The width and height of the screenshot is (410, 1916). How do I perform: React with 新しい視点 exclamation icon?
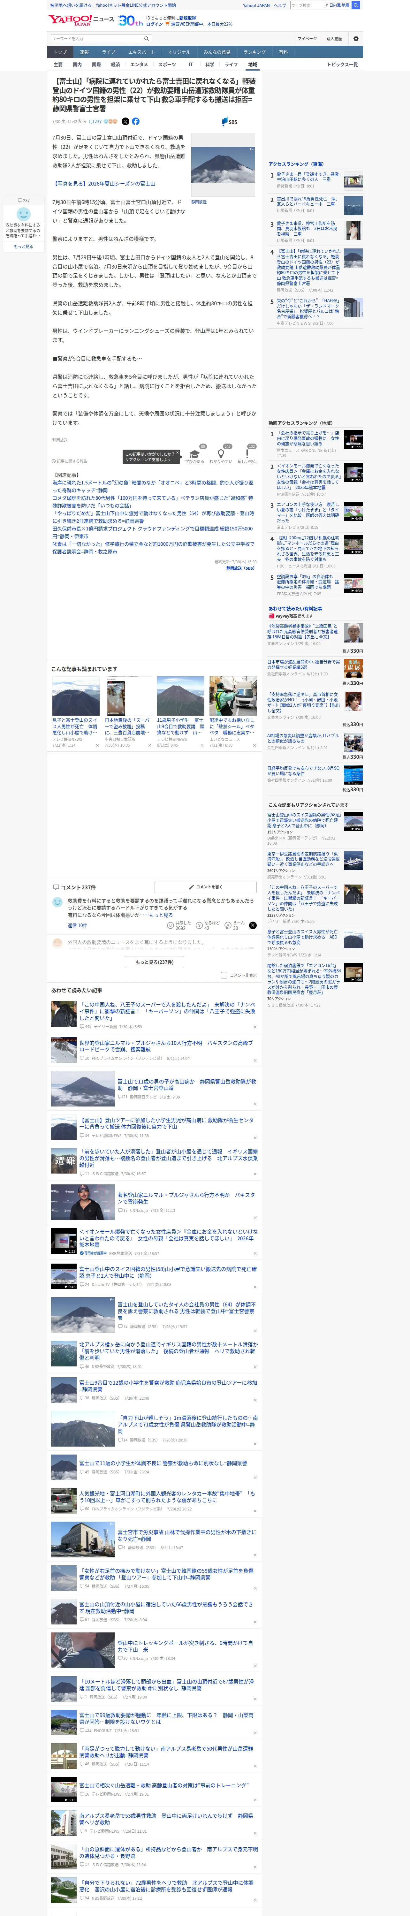click(x=247, y=454)
